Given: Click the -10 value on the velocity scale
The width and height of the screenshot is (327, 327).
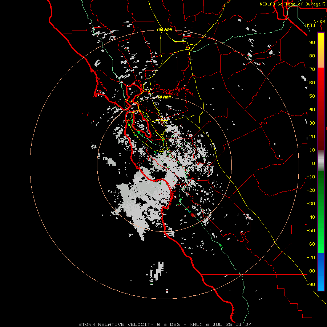Looking at the screenshot, I should [311, 177].
